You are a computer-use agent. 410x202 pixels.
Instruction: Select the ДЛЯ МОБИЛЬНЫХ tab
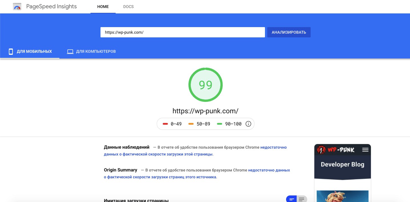pos(30,52)
